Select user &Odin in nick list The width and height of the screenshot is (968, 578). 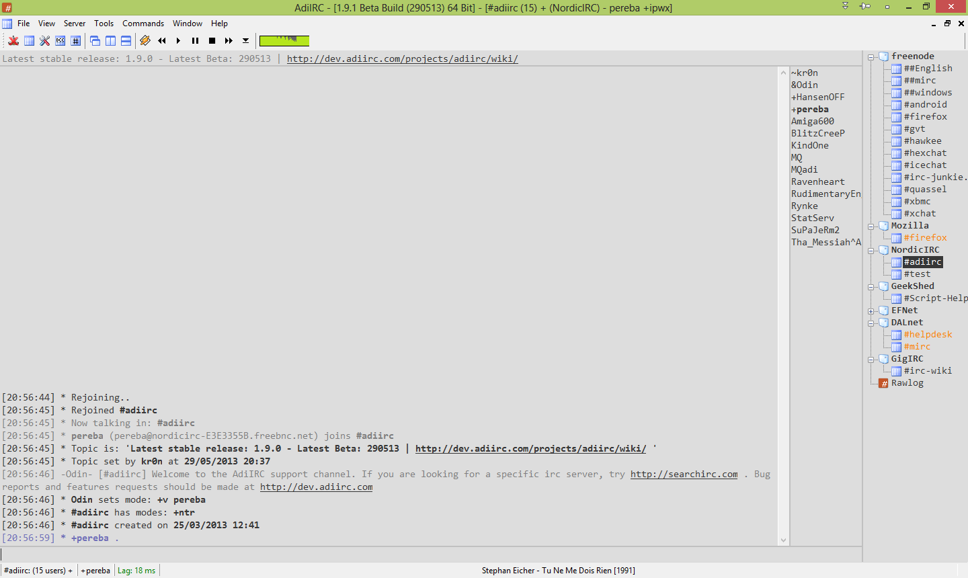click(805, 85)
